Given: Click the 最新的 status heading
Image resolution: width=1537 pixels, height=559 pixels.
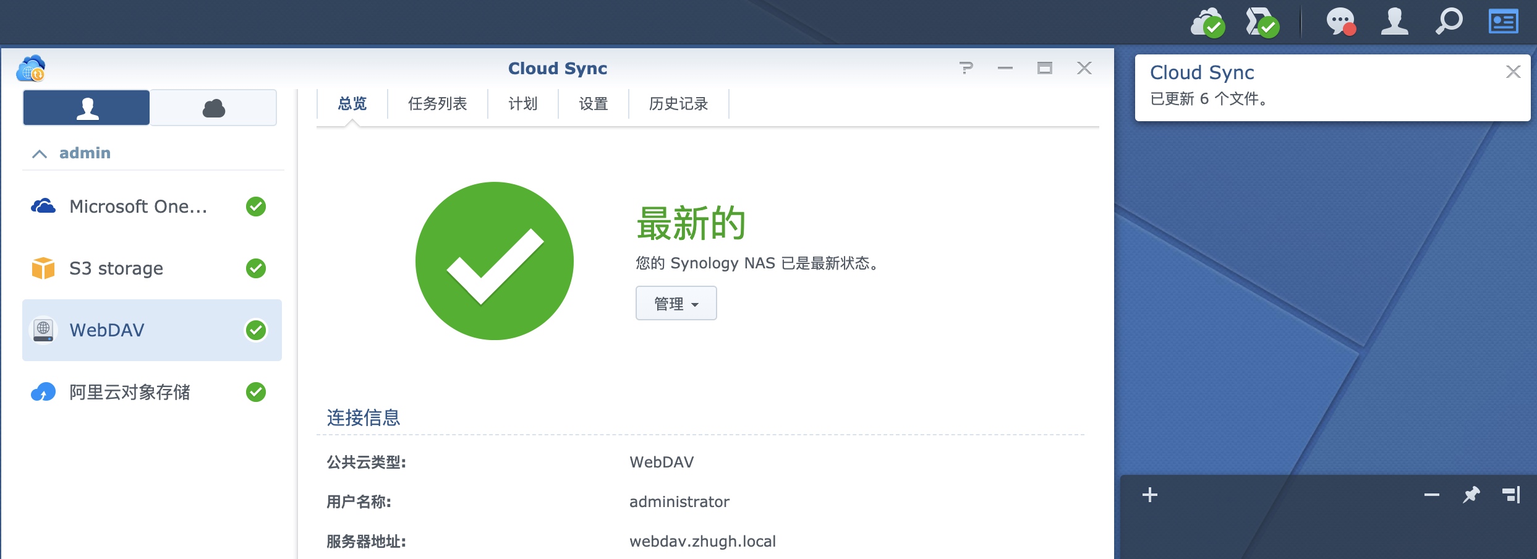Looking at the screenshot, I should (x=691, y=224).
